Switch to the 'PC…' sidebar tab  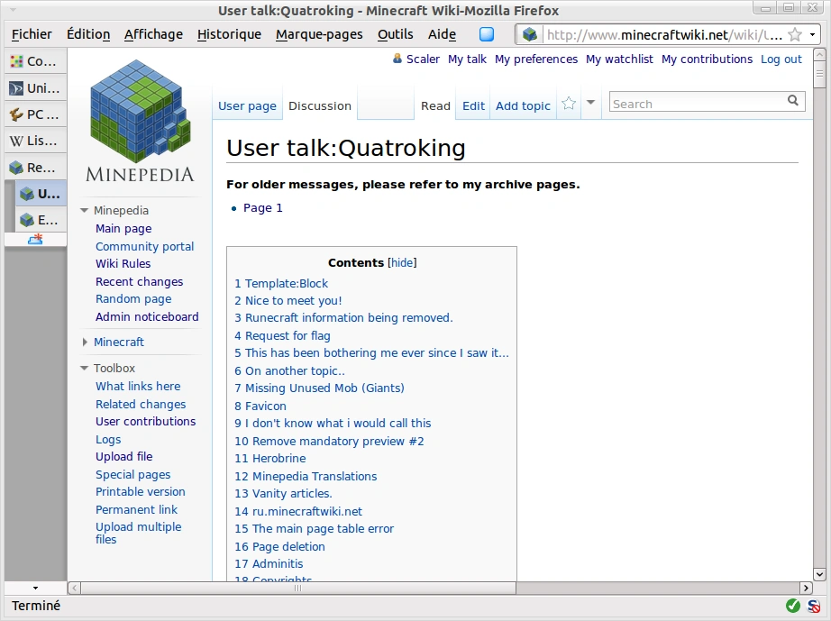tap(35, 114)
